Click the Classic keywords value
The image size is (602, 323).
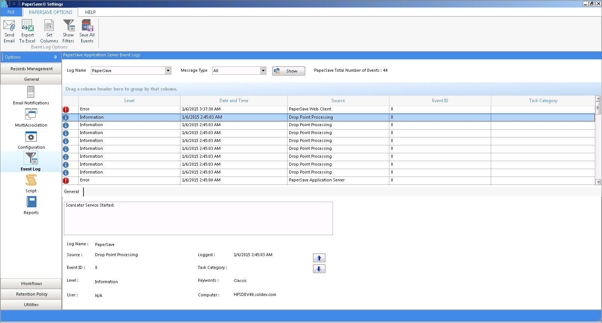click(240, 281)
